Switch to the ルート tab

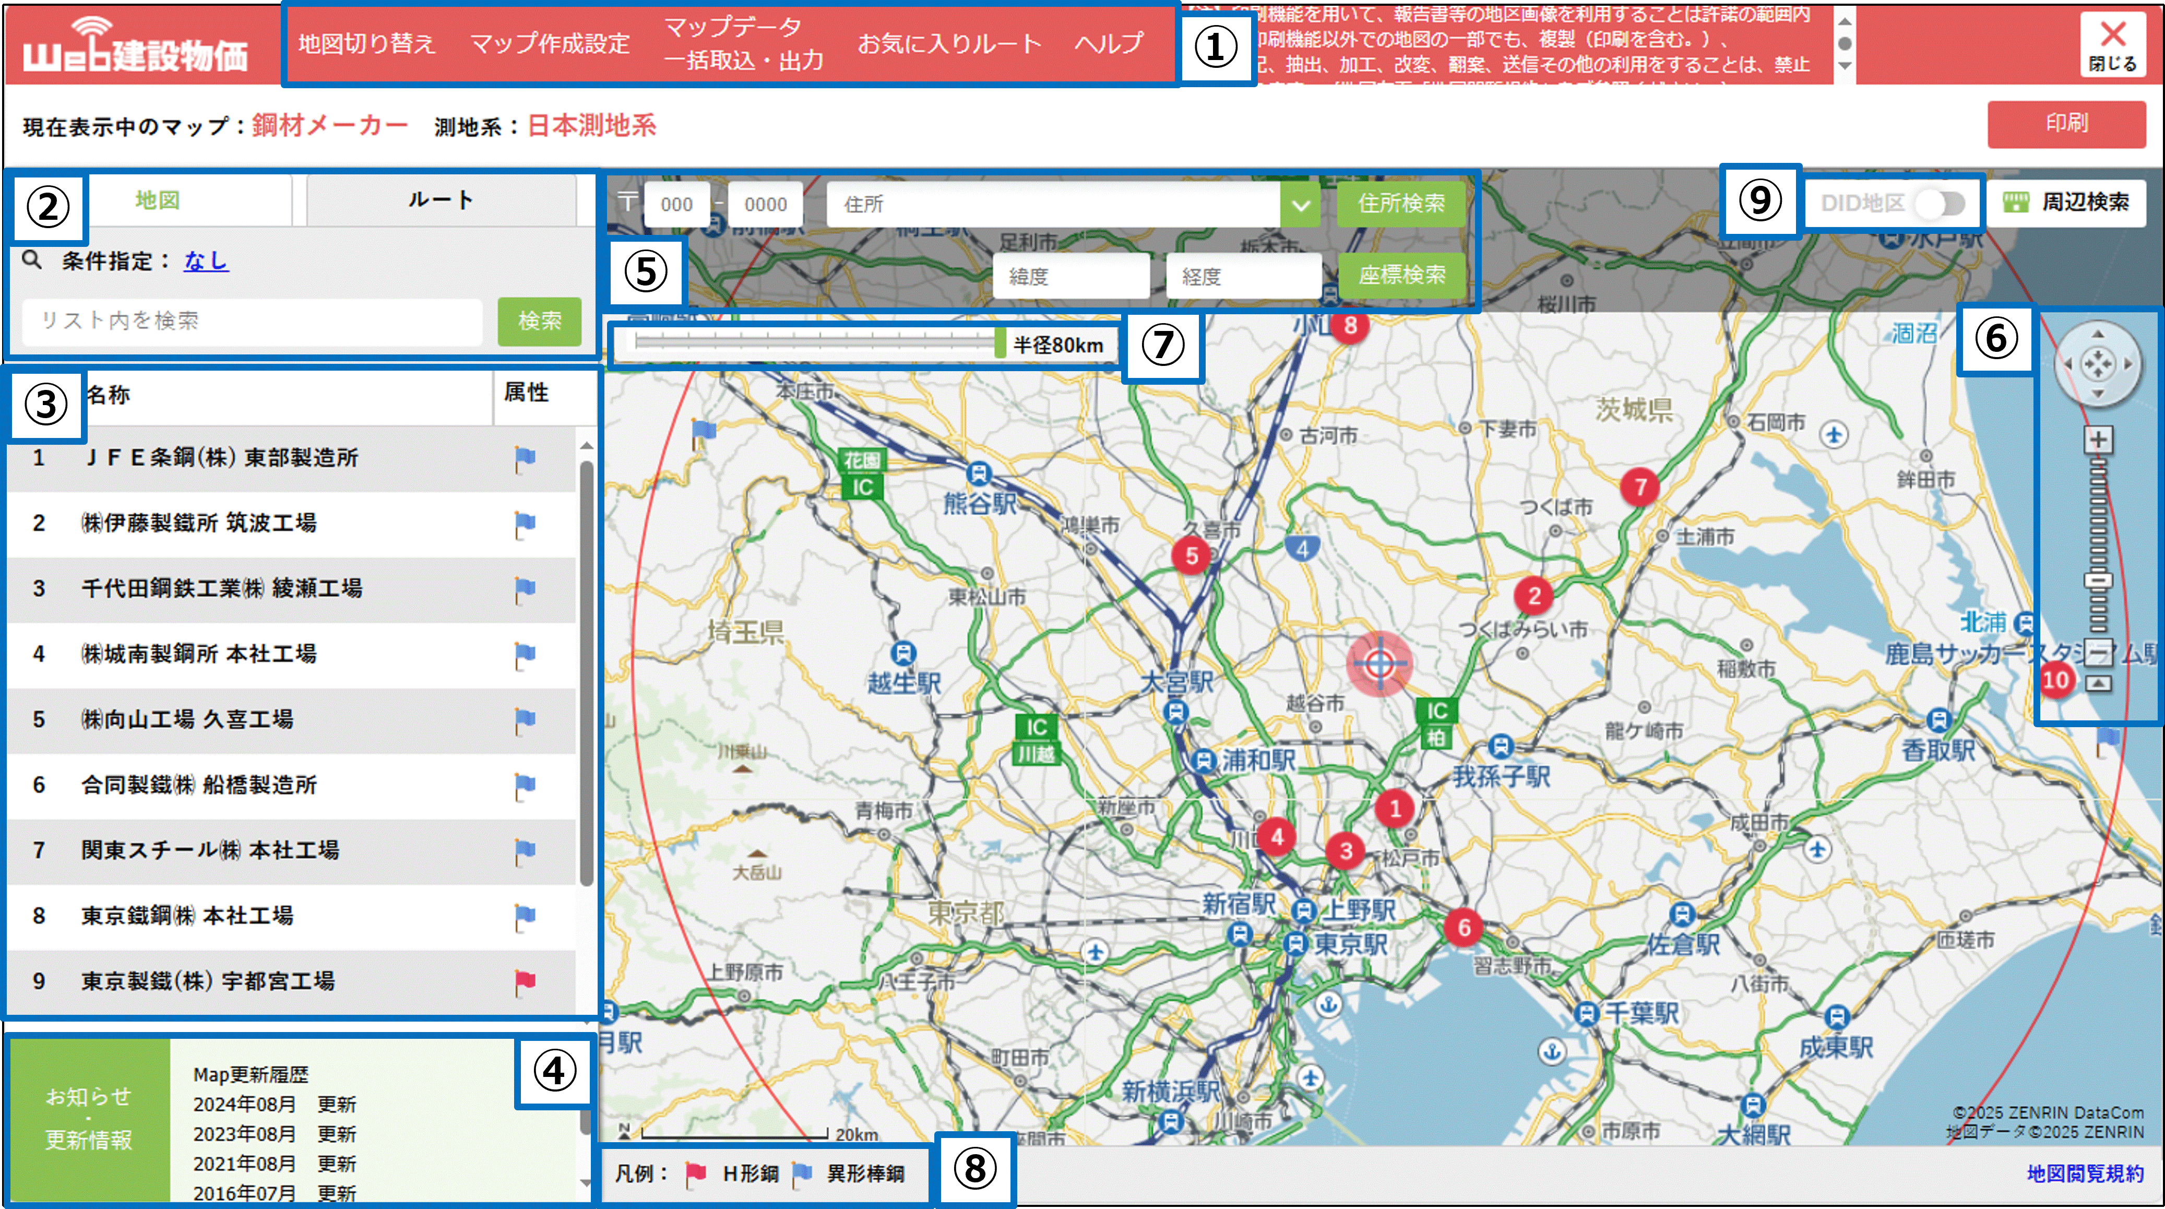coord(441,200)
